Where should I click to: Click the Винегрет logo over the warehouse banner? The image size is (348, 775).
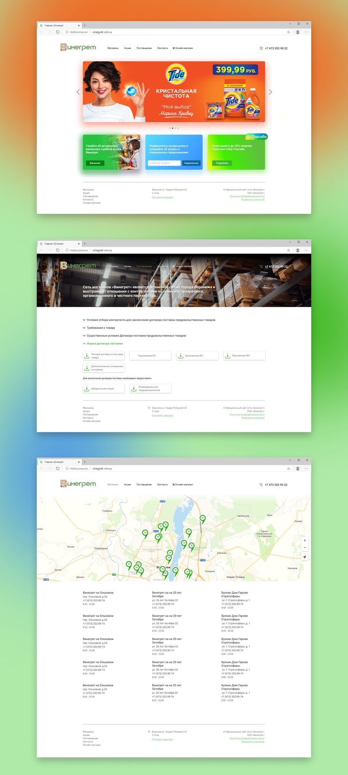(78, 266)
